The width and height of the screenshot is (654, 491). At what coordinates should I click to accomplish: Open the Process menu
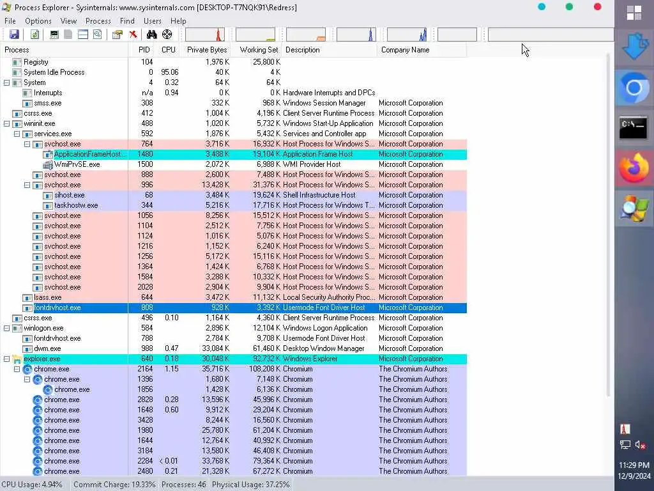pyautogui.click(x=98, y=21)
